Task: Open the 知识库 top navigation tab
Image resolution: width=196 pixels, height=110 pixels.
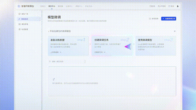Action: (60, 6)
